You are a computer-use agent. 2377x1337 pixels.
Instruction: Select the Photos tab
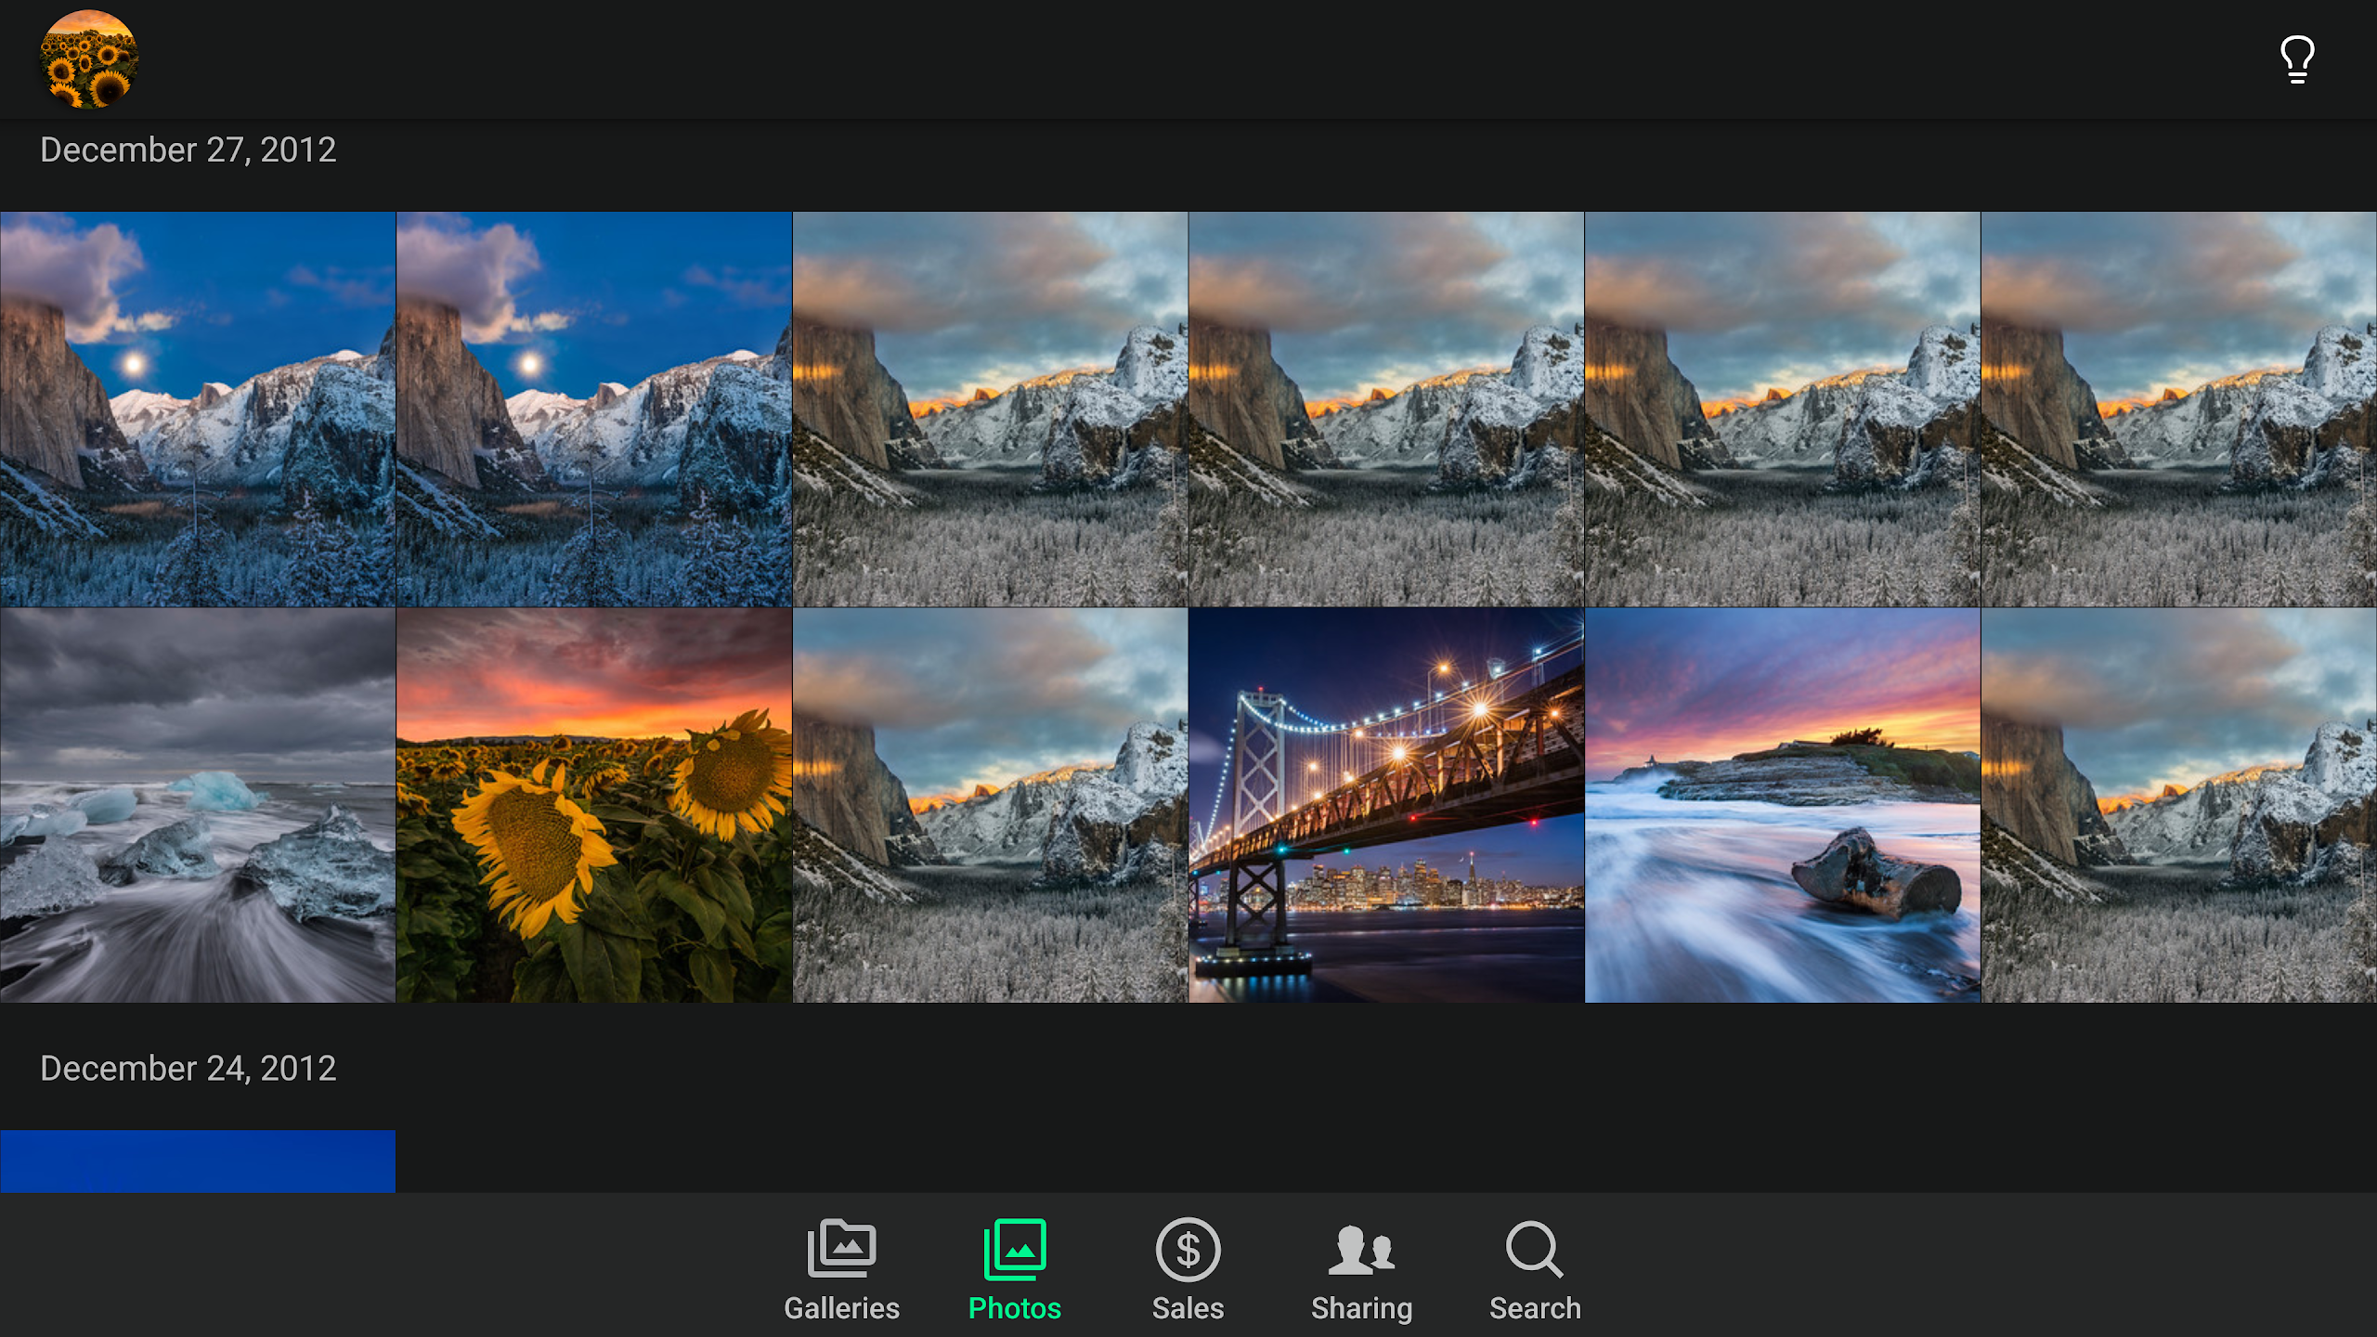1015,1269
